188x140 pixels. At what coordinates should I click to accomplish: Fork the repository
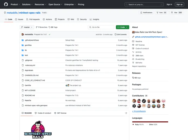point(161,13)
